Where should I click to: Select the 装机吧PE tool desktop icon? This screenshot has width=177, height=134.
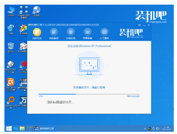pyautogui.click(x=23, y=85)
